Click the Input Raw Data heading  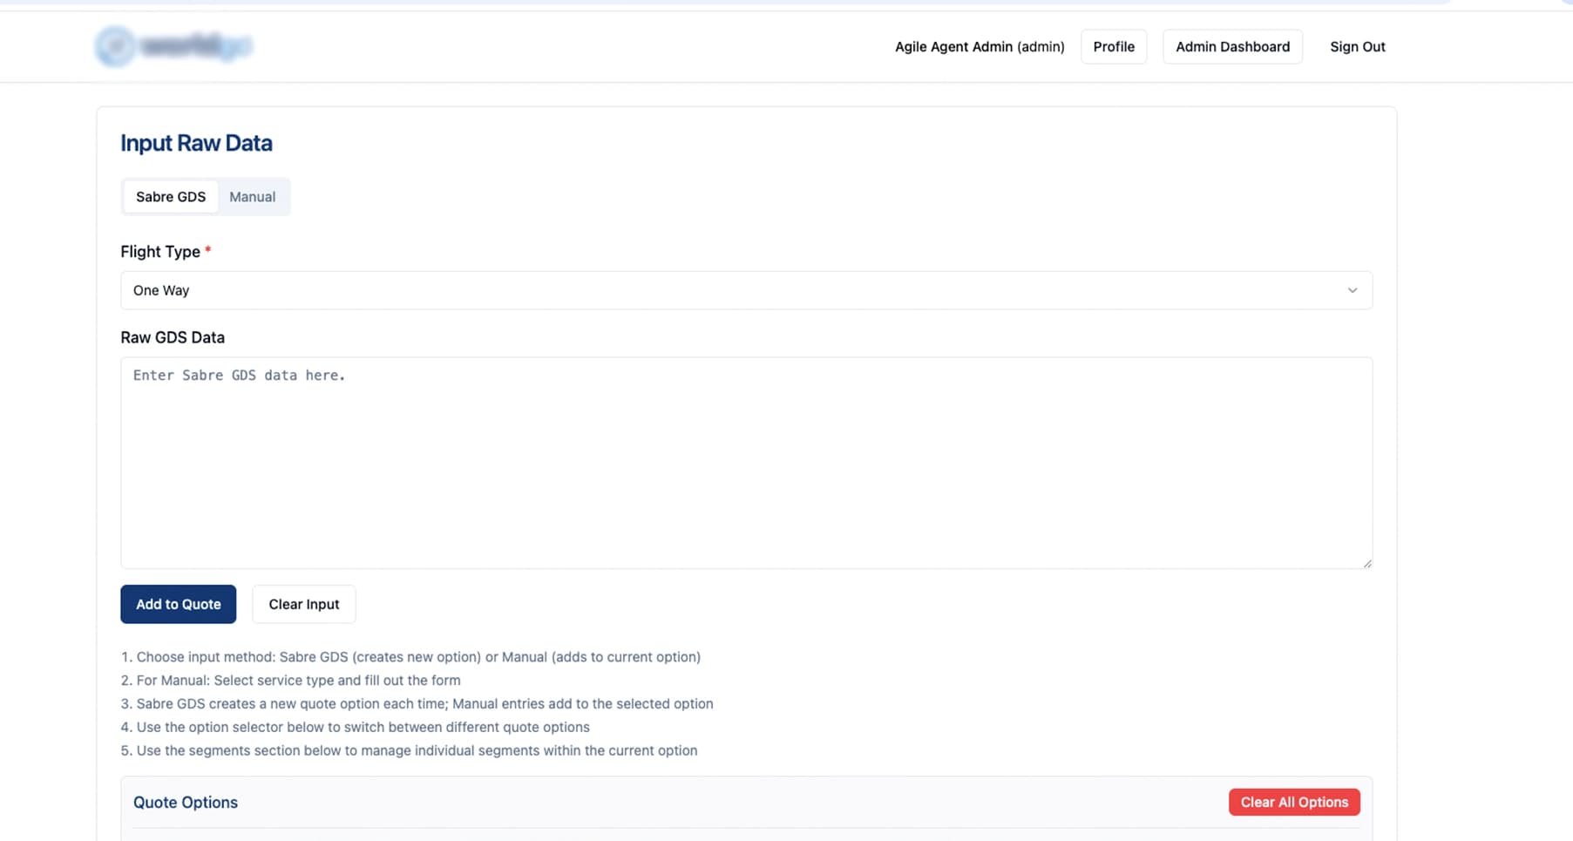click(x=196, y=143)
